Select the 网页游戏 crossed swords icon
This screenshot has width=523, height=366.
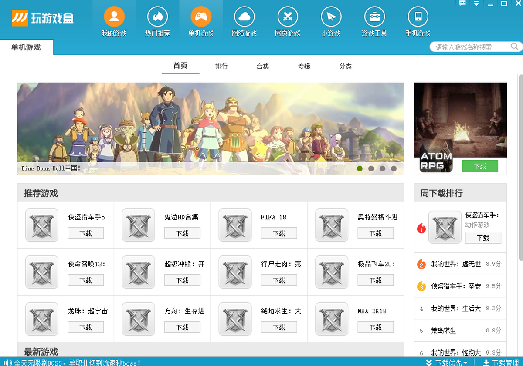coord(288,17)
